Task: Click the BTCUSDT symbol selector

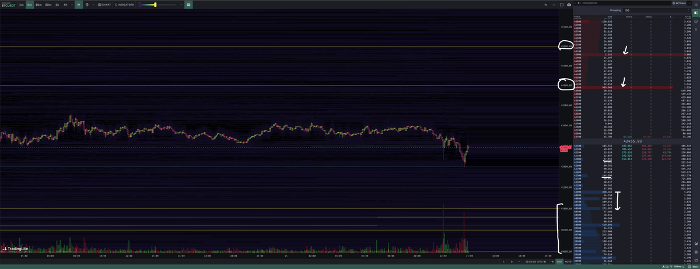Action: pos(8,5)
